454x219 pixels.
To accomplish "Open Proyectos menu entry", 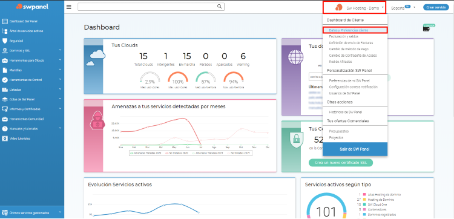I will (336, 137).
